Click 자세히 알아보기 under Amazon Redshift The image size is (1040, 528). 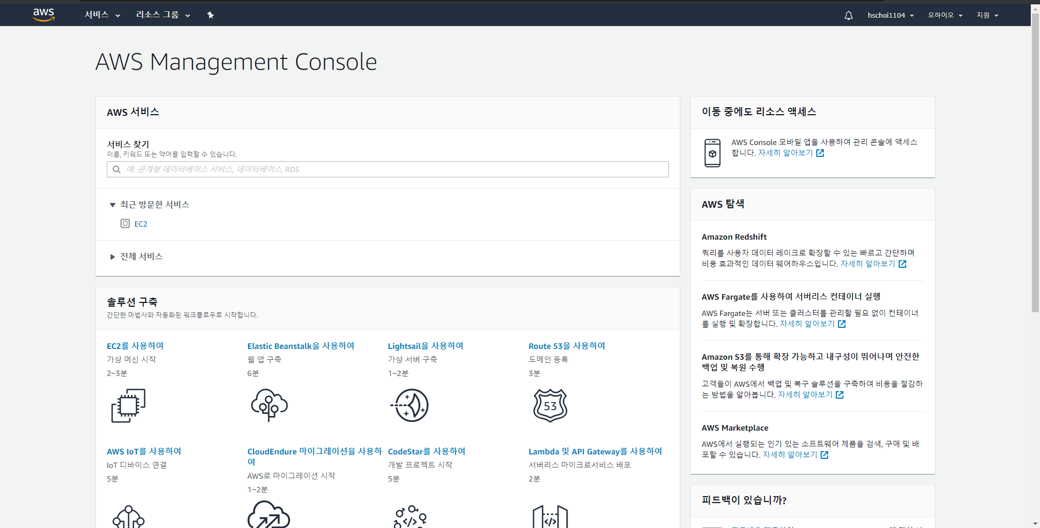coord(868,264)
